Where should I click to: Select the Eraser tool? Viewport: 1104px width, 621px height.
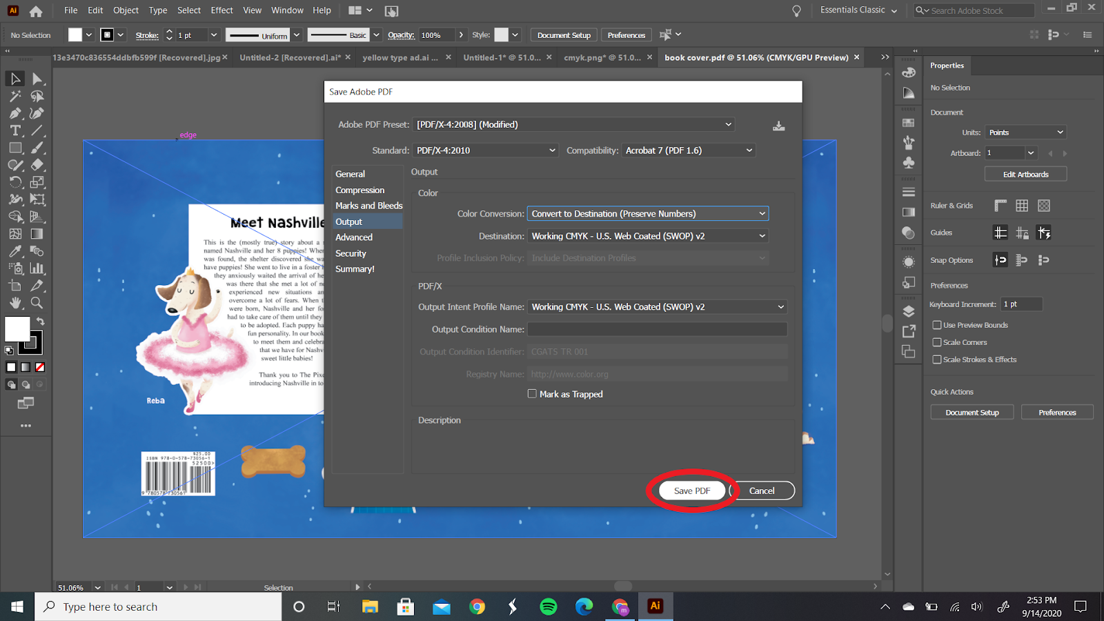(x=37, y=165)
